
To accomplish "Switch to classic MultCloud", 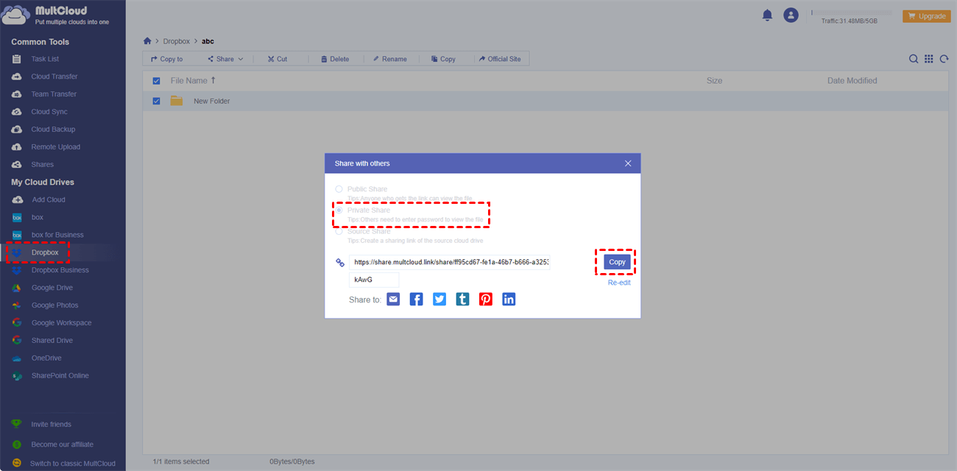I will tap(72, 464).
